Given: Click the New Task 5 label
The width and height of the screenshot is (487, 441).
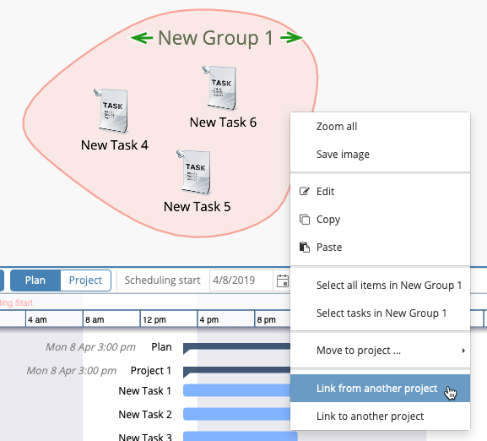Looking at the screenshot, I should click(198, 207).
